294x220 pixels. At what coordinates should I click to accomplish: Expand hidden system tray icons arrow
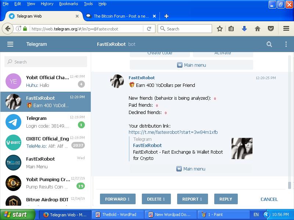pyautogui.click(x=266, y=214)
